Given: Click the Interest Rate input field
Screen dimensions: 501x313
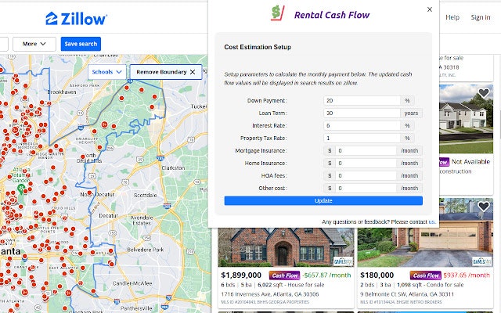Looking at the screenshot, I should (x=362, y=125).
